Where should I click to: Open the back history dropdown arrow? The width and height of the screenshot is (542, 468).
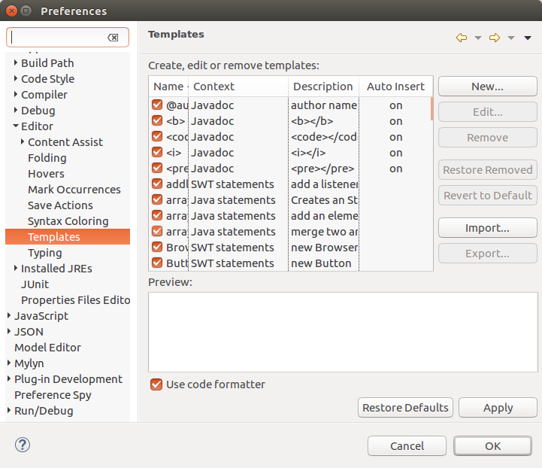[478, 38]
